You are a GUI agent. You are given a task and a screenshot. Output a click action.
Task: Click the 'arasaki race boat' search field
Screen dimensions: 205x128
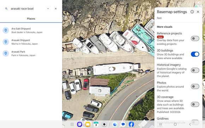pyautogui.click(x=22, y=8)
